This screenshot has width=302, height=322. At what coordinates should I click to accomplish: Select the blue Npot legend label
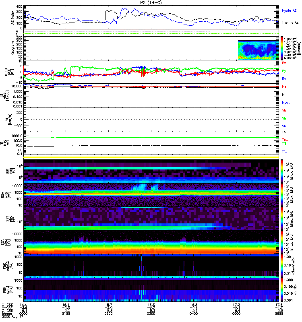pos(285,103)
